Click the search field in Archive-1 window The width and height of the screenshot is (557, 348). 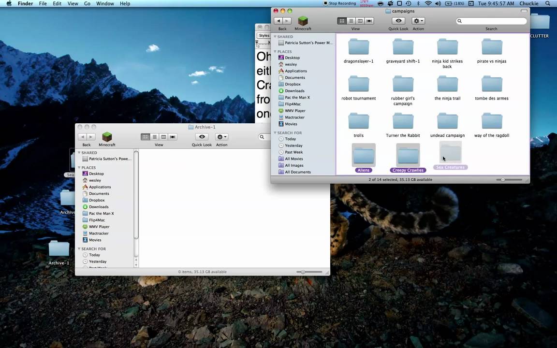(264, 137)
